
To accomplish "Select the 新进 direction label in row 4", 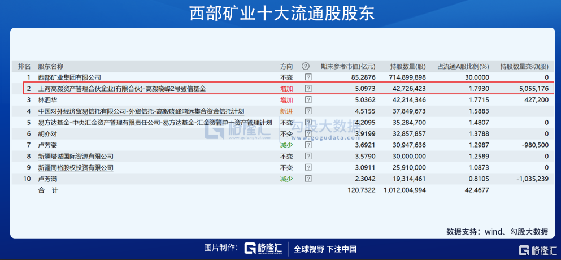I will [x=286, y=111].
